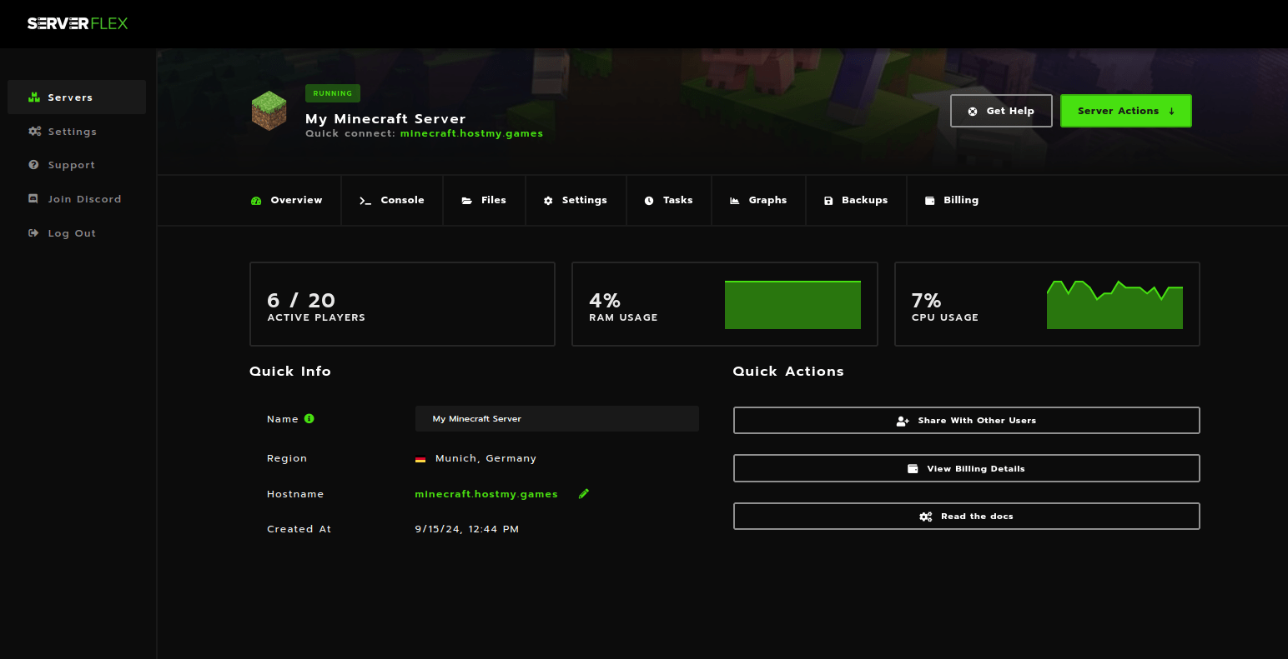Open the Billing tab
The image size is (1288, 659).
(x=952, y=200)
